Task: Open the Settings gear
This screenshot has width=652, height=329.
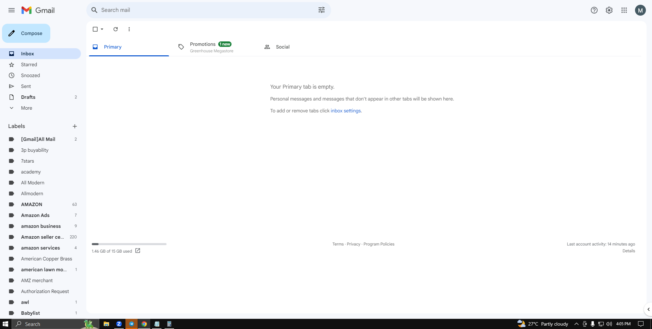Action: tap(609, 10)
